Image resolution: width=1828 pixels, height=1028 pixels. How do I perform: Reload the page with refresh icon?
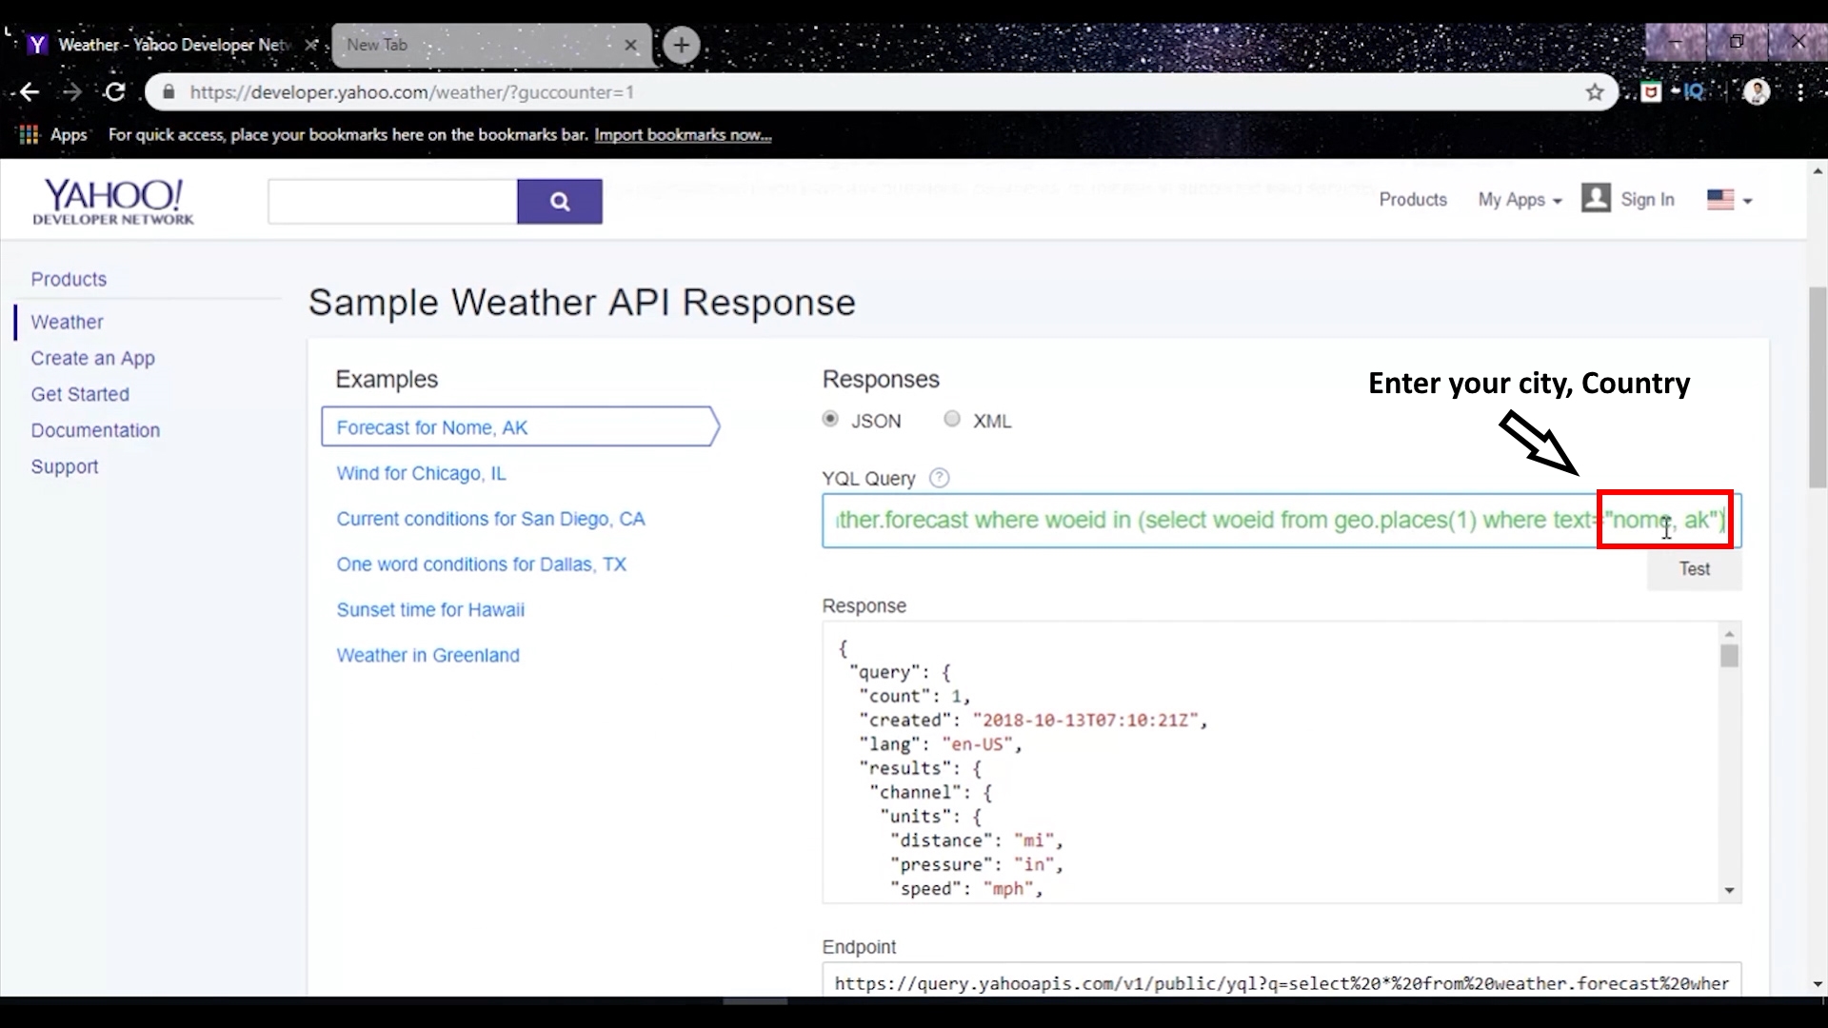(x=115, y=92)
